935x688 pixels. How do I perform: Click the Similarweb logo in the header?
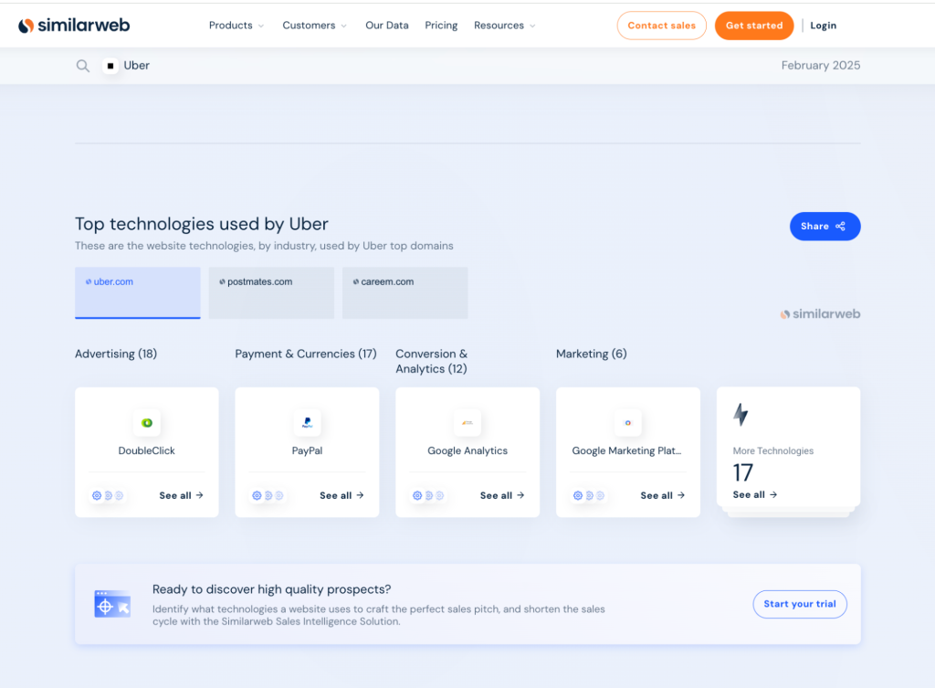click(x=73, y=25)
